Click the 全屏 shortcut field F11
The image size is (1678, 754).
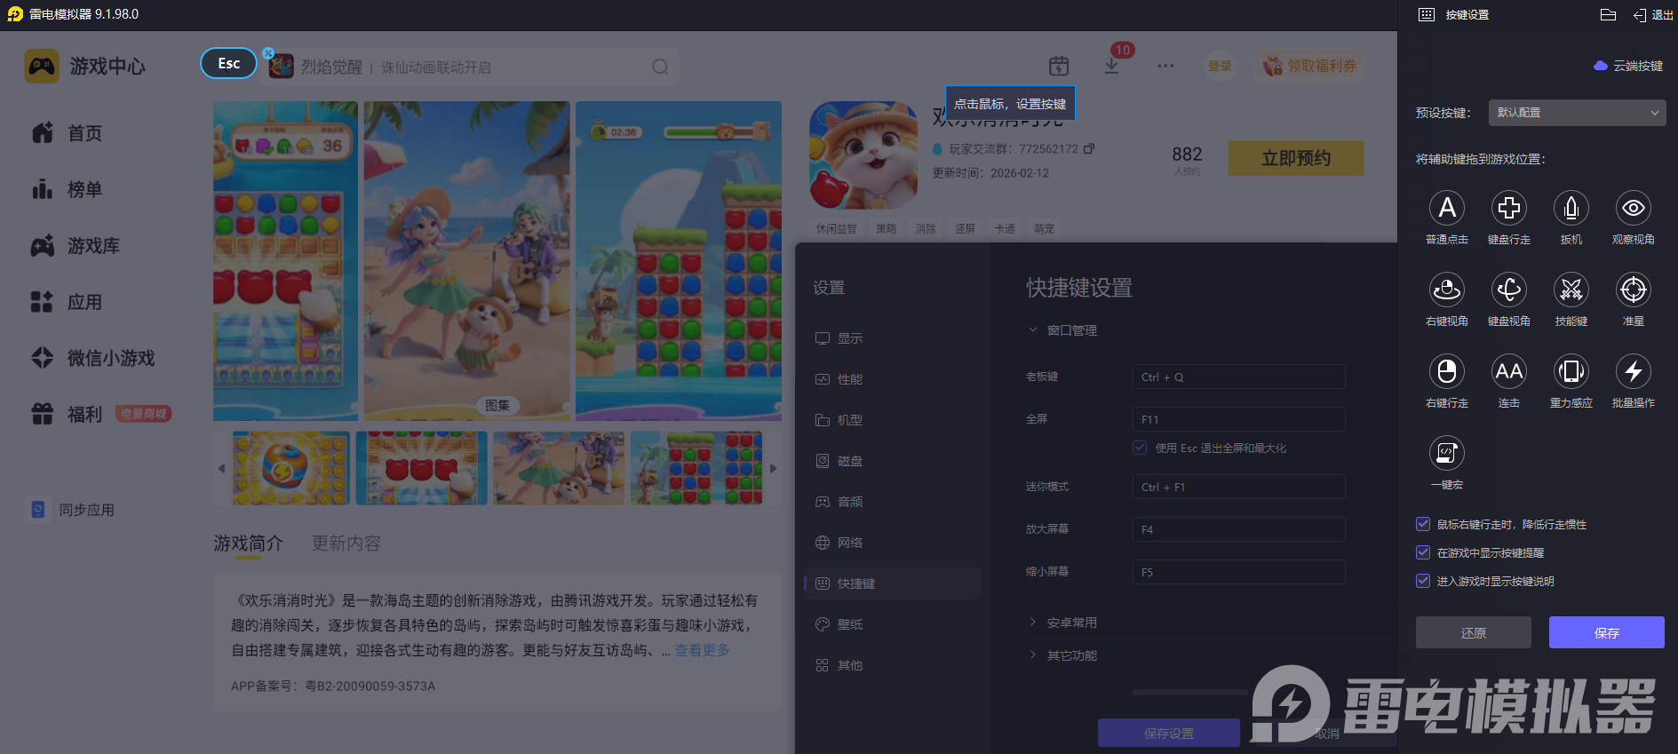coord(1238,419)
